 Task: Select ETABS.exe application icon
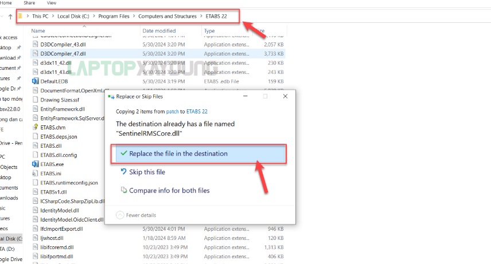[x=36, y=164]
